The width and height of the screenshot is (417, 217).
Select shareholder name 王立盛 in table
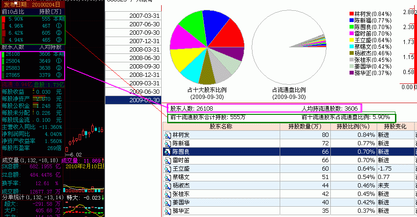click(x=181, y=169)
